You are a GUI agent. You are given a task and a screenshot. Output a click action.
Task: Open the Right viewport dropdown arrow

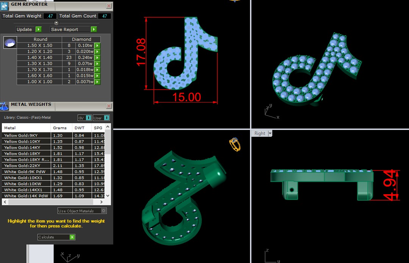270,133
